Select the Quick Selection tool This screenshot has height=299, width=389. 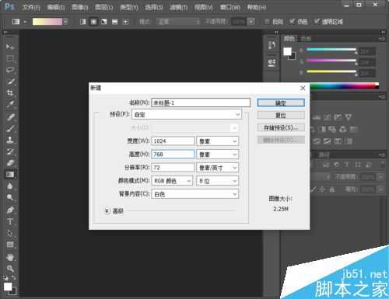click(10, 82)
